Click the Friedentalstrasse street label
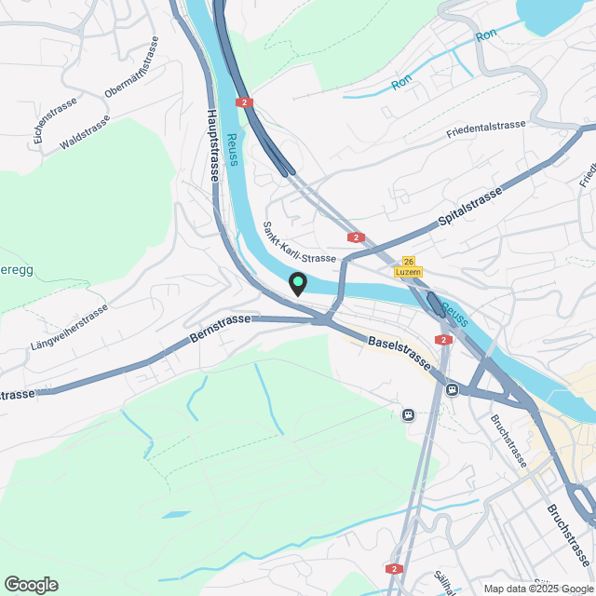This screenshot has height=596, width=596. coord(486,129)
